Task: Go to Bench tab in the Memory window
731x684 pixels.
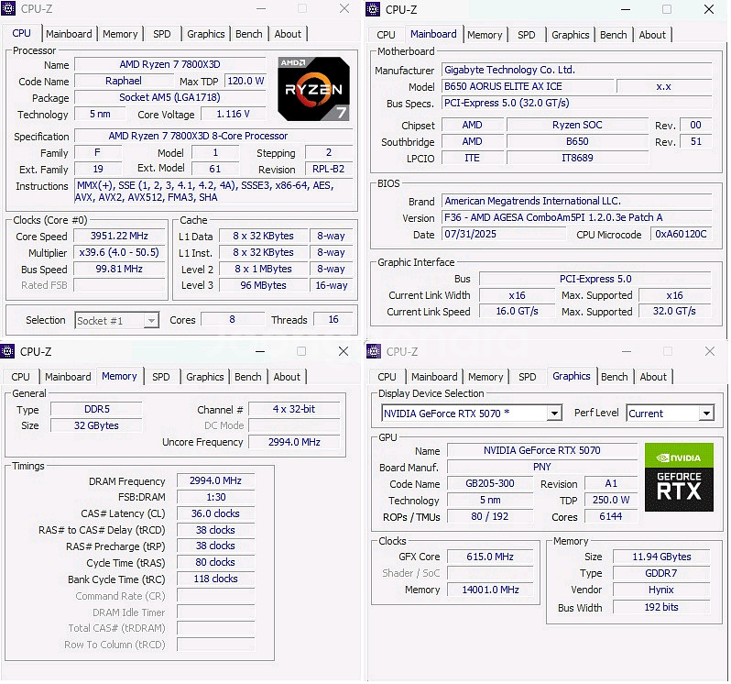Action: pyautogui.click(x=248, y=377)
